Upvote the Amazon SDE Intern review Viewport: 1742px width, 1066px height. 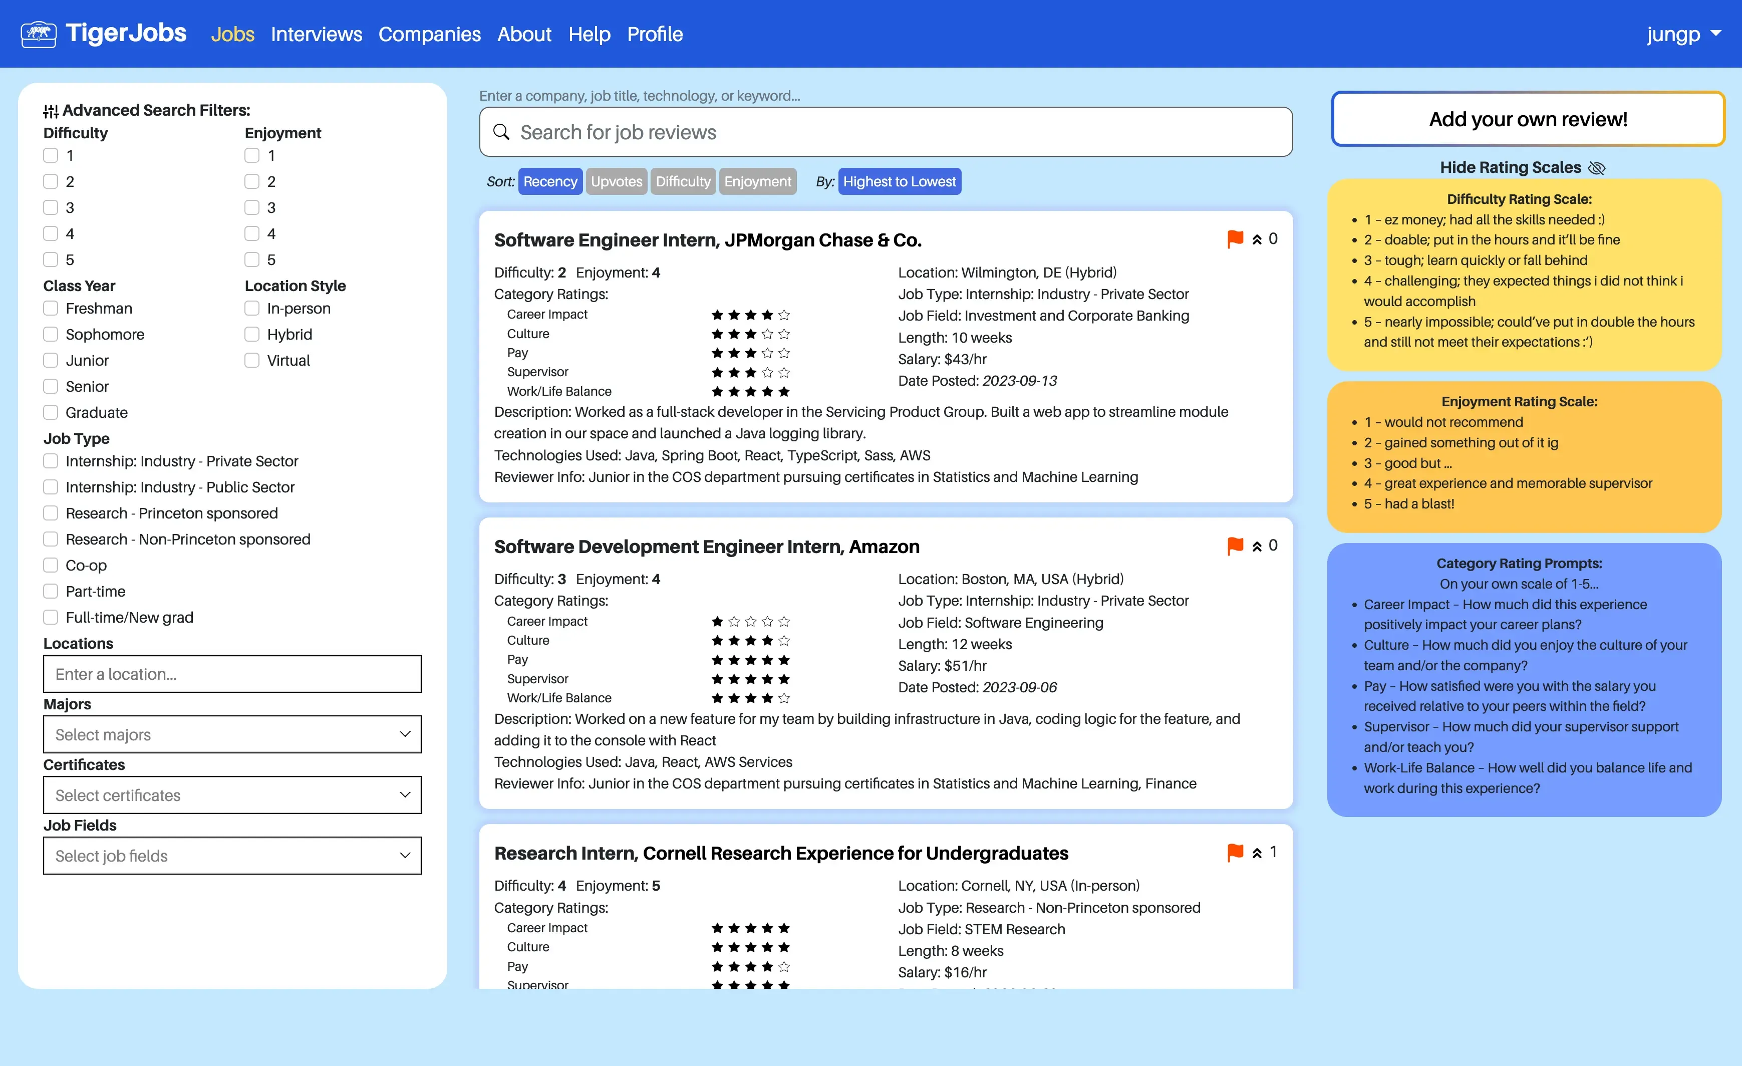point(1258,545)
